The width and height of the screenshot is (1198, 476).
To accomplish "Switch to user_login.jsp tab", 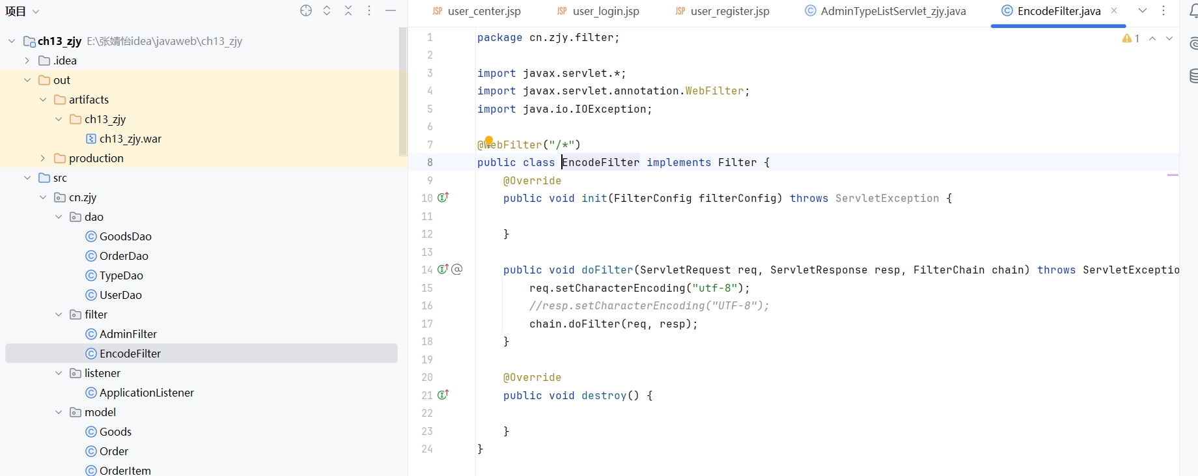I will [x=605, y=11].
